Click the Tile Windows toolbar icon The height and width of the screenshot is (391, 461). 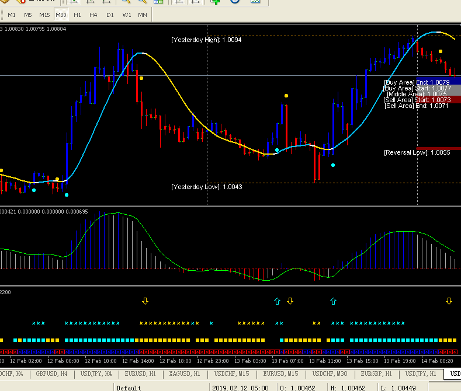(x=158, y=2)
